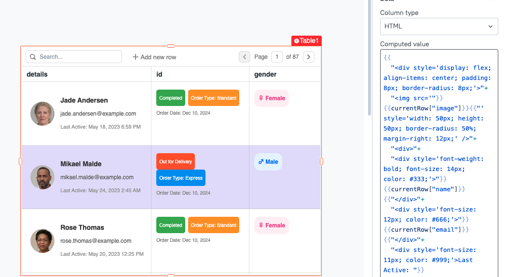
Task: Click Jade Andersen's avatar photo
Action: tap(42, 114)
